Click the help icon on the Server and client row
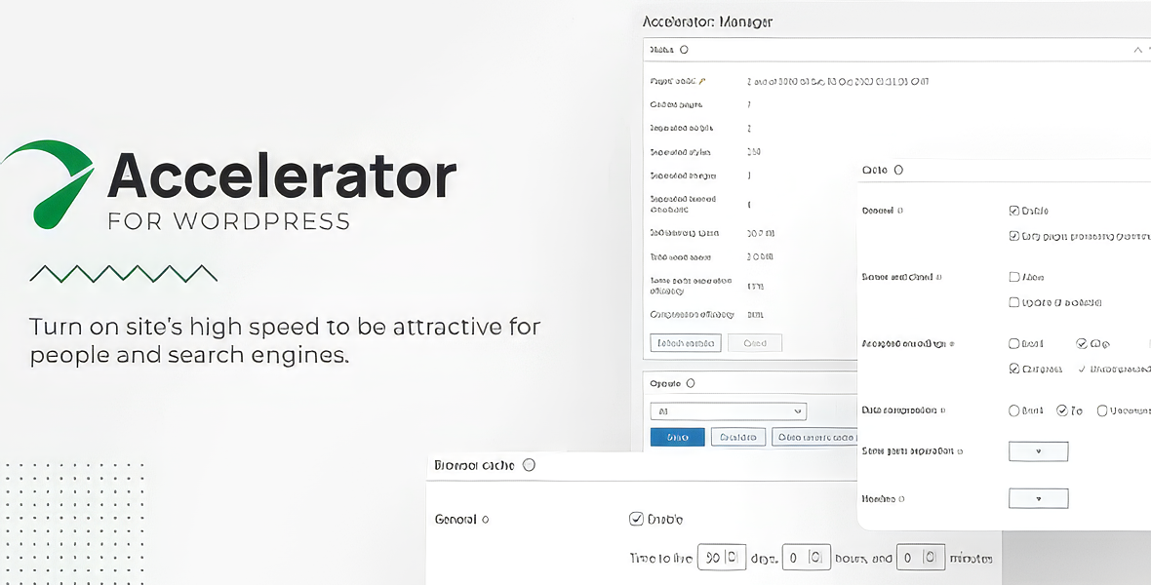This screenshot has width=1151, height=585. tap(939, 278)
